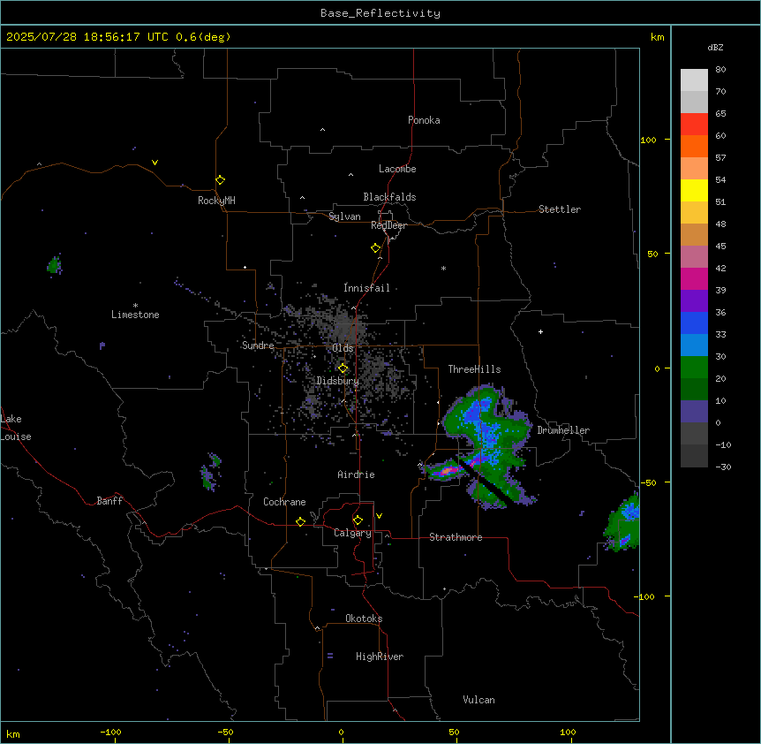Image resolution: width=761 pixels, height=744 pixels.
Task: Click the yellow diamond marker above RockyMH
Action: [220, 180]
